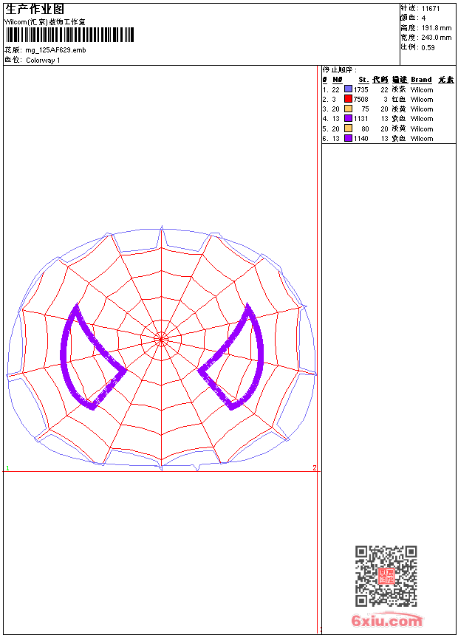Click the light purple swatch in stop row 1

click(348, 89)
